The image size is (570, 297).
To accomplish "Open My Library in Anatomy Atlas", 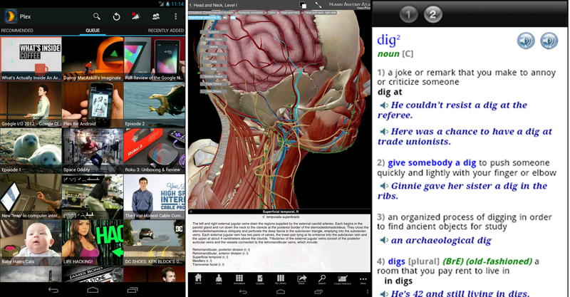I will pyautogui.click(x=281, y=279).
